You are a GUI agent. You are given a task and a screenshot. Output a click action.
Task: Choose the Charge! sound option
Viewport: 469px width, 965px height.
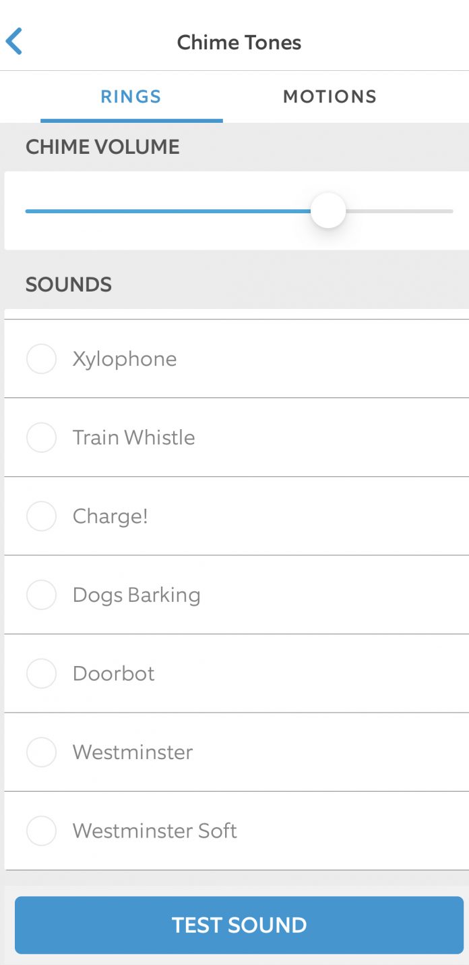[x=41, y=516]
